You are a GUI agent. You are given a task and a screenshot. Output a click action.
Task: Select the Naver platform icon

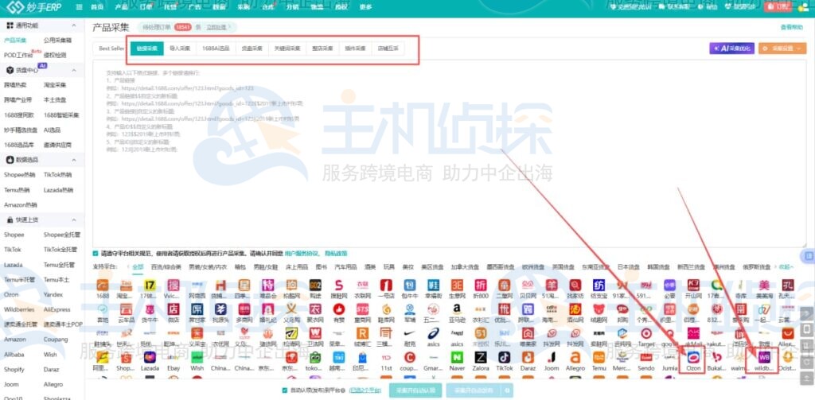[x=457, y=357]
